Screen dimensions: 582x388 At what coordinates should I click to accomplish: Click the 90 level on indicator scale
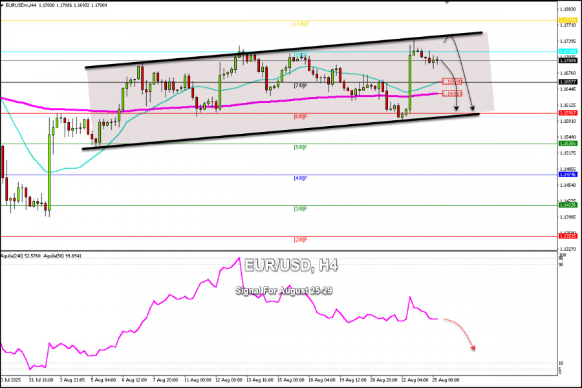point(561,264)
